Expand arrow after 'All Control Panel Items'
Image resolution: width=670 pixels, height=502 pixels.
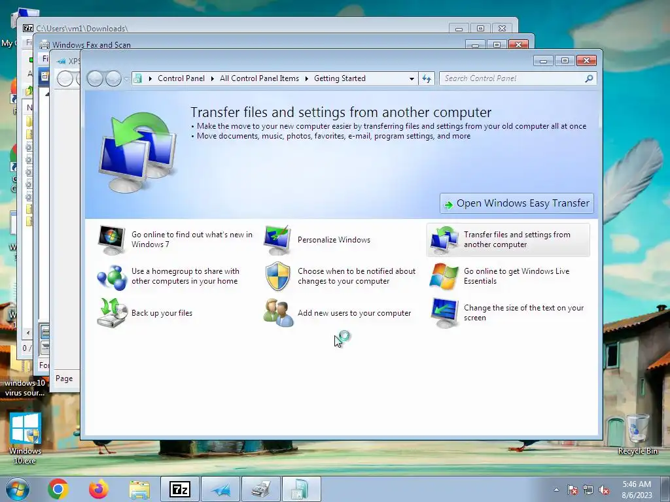pos(307,78)
